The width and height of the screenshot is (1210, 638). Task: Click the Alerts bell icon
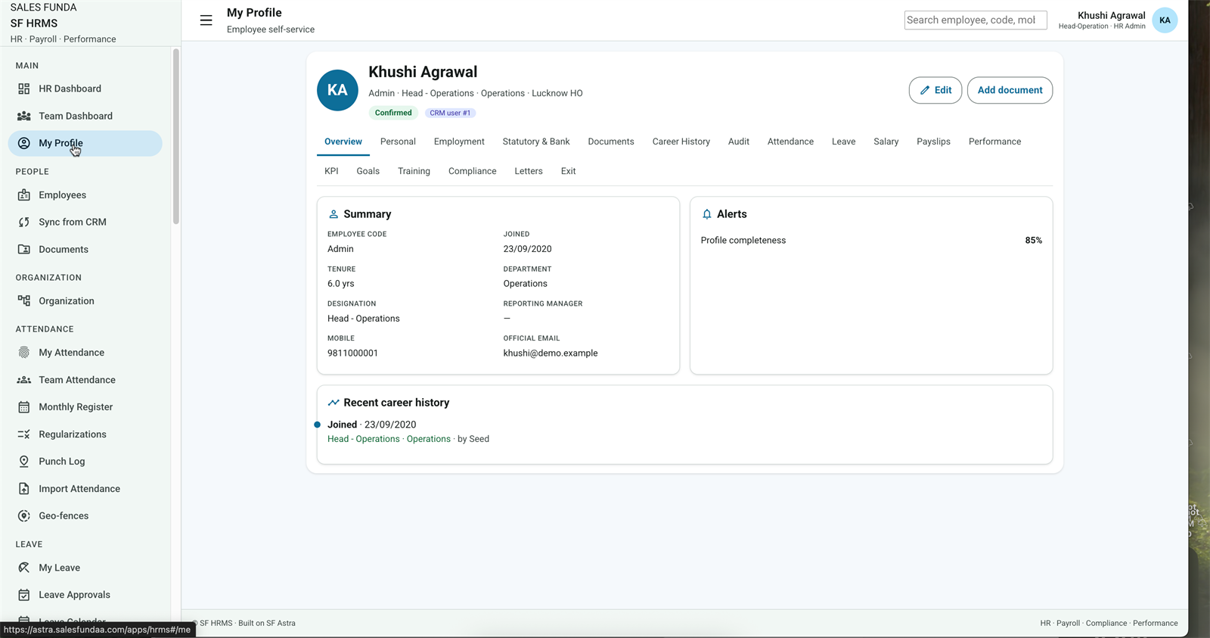[x=707, y=214]
